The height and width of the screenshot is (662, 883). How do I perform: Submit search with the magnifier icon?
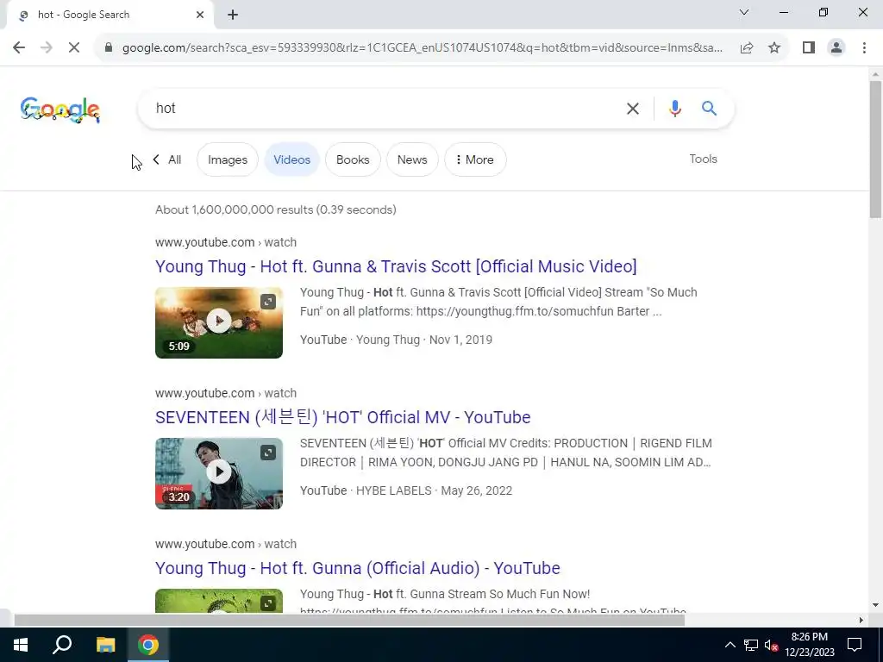[709, 108]
